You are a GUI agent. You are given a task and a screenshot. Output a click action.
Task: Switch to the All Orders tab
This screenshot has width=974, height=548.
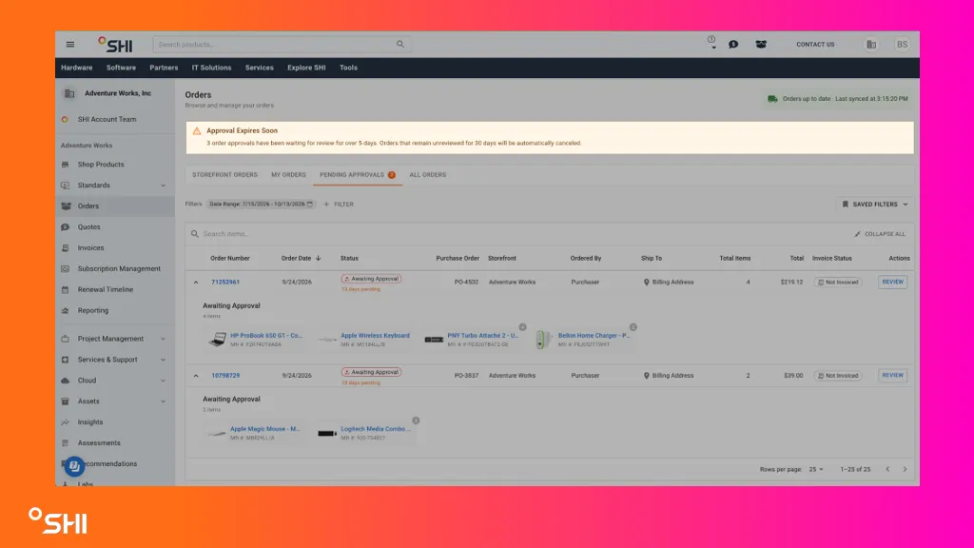tap(427, 175)
